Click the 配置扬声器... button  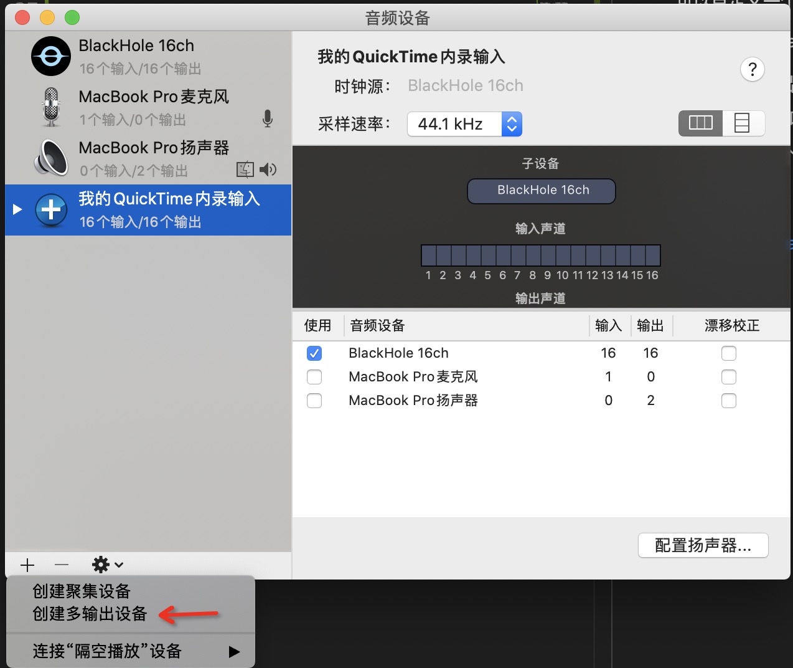coord(703,545)
